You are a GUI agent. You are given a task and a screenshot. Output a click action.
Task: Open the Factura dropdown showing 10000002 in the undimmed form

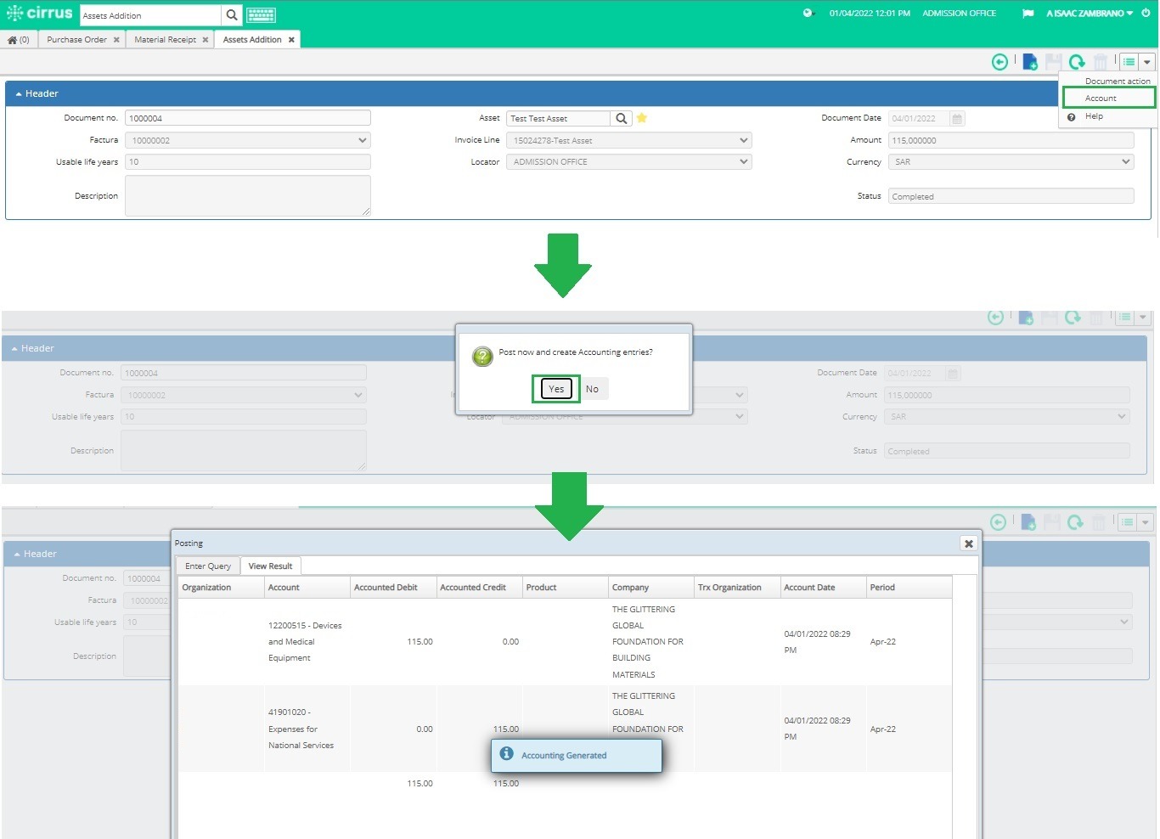point(248,140)
